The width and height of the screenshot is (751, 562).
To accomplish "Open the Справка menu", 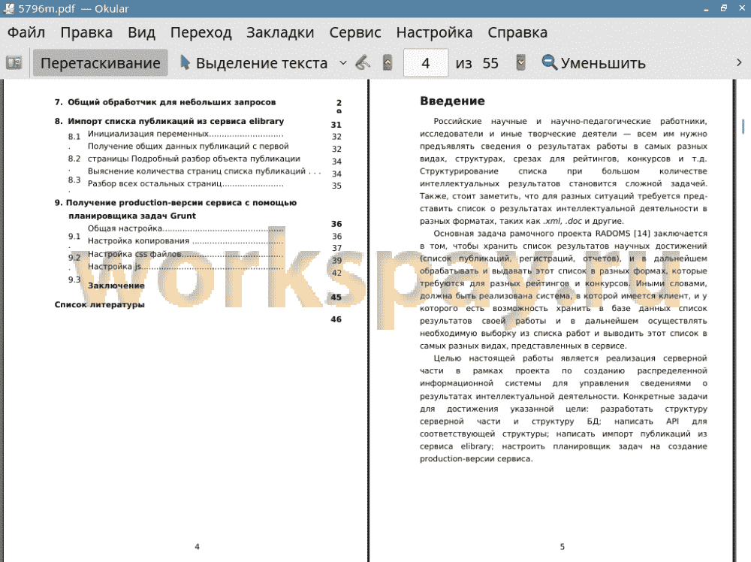I will point(517,32).
